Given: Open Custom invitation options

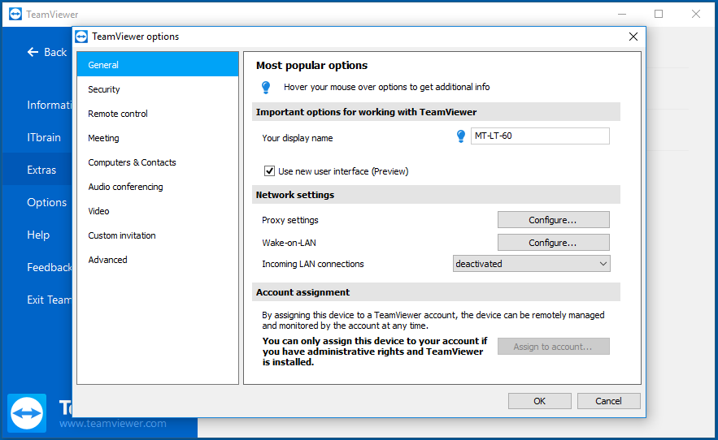Looking at the screenshot, I should [158, 235].
